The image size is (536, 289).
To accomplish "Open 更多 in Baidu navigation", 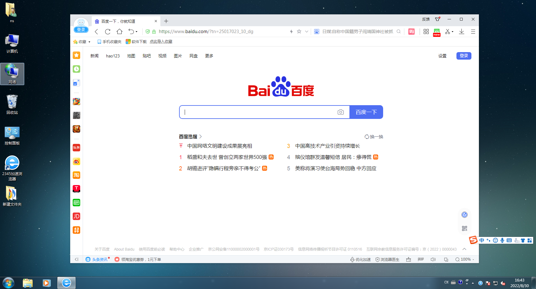I will (x=209, y=56).
